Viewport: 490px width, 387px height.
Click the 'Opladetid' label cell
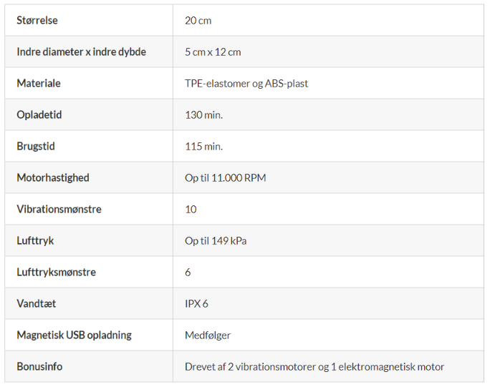tap(39, 115)
